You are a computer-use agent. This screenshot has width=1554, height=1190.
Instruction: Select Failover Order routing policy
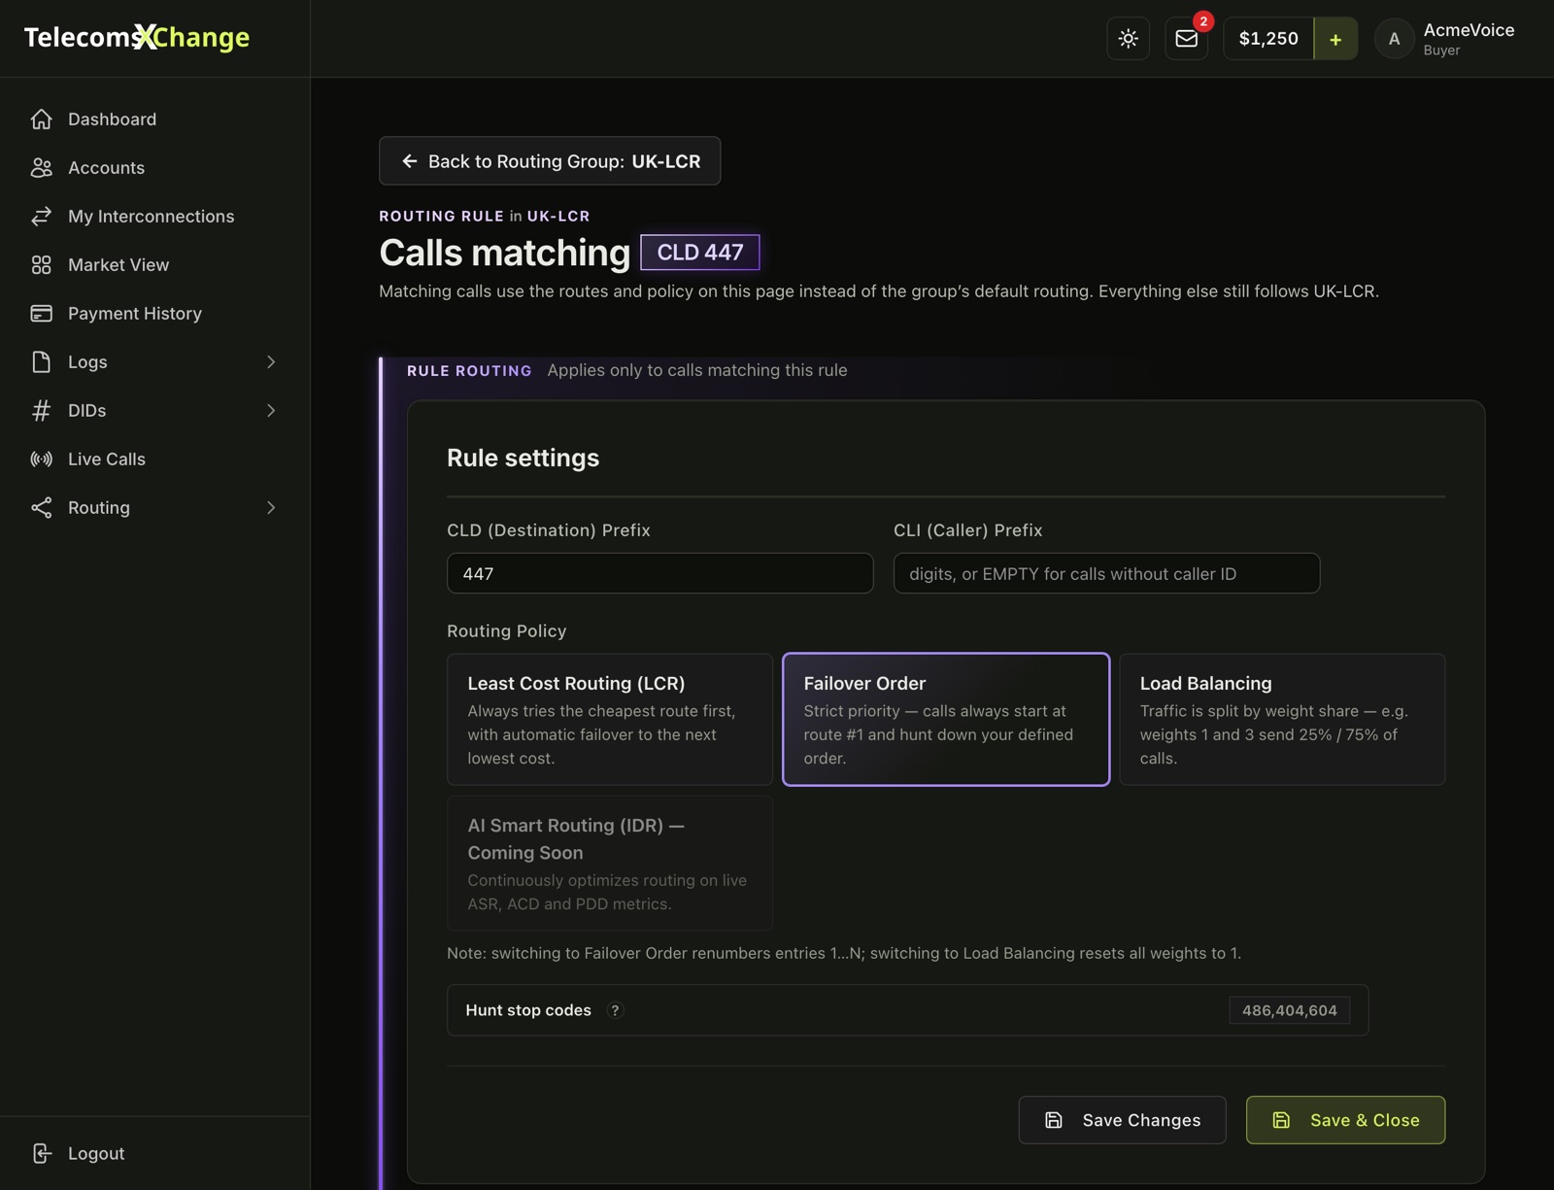coord(945,719)
